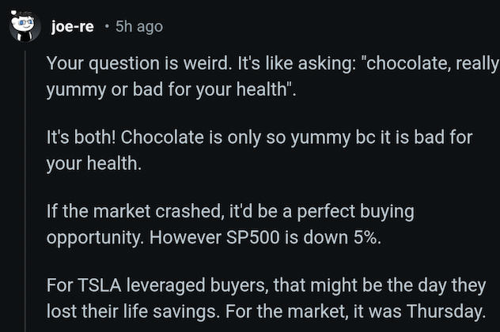The image size is (500, 332).
Task: Click the word 'opportunity' in third paragraph
Action: pos(95,238)
